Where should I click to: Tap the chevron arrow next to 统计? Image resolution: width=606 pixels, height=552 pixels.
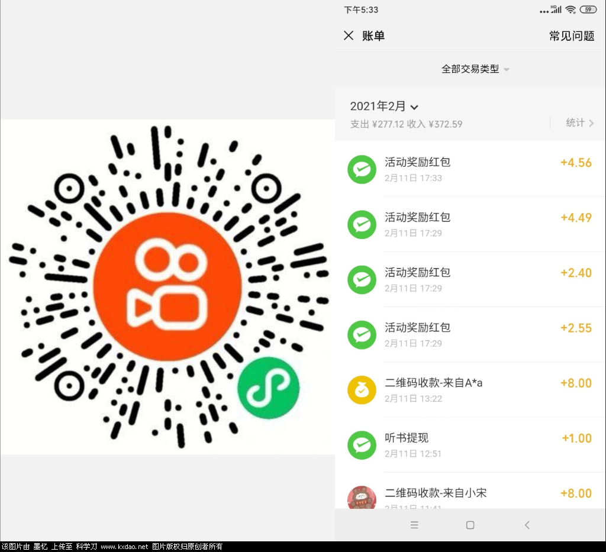point(591,123)
